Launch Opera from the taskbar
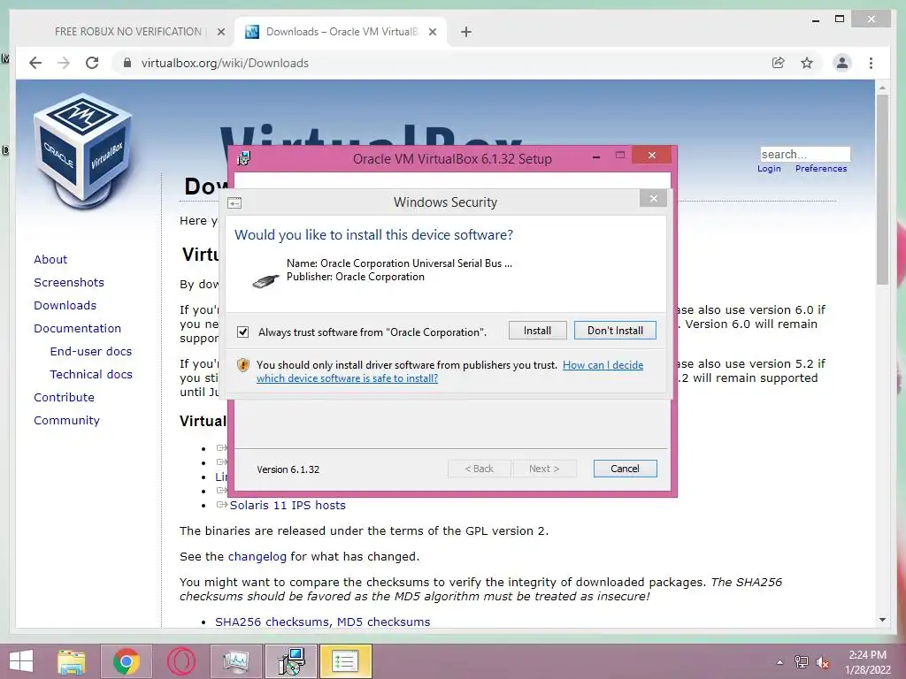 pos(180,661)
